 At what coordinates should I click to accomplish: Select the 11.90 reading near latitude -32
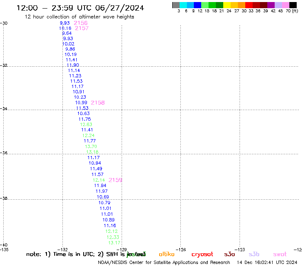tap(73, 65)
